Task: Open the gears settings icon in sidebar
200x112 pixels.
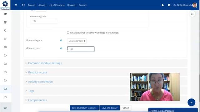Action: click(5, 108)
